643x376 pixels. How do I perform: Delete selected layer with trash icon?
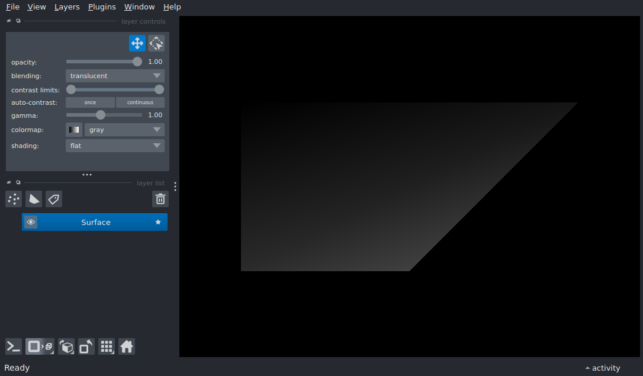160,199
